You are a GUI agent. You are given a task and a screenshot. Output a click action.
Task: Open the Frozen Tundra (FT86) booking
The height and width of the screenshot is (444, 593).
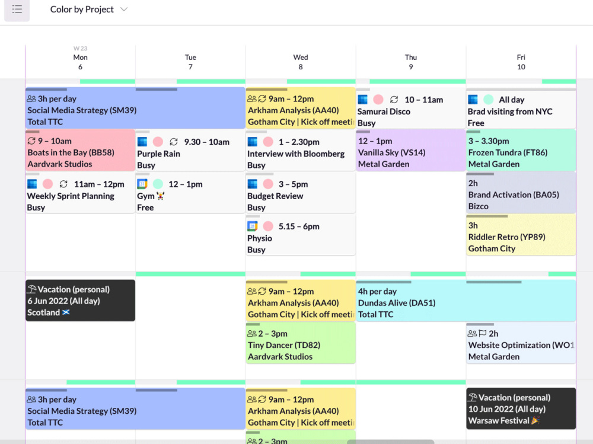[521, 151]
